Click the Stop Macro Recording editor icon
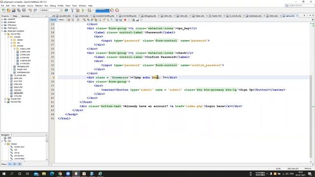The image size is (315, 177). 129,20
